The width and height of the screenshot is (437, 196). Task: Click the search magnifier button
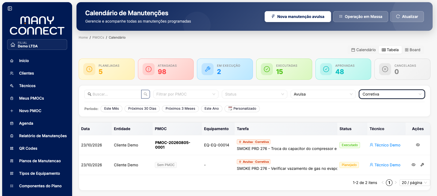coord(146,94)
